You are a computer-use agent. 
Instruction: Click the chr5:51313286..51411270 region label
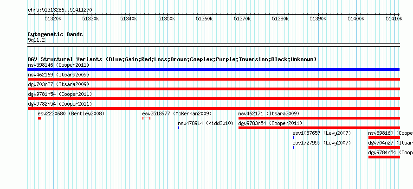(x=60, y=10)
